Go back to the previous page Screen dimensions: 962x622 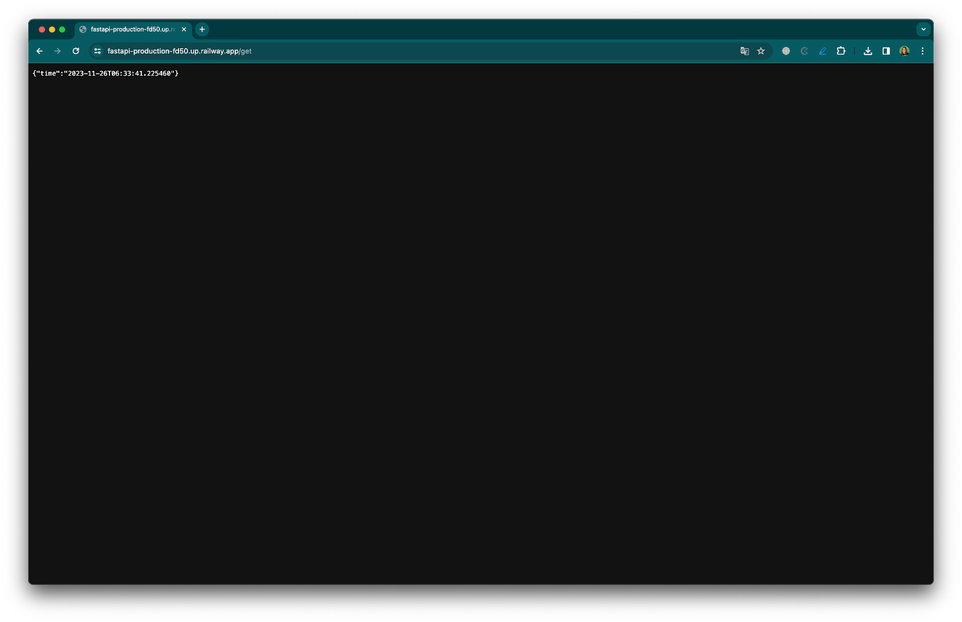(40, 51)
